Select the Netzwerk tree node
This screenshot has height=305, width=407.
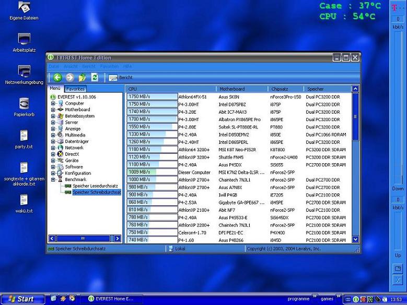[x=74, y=148]
